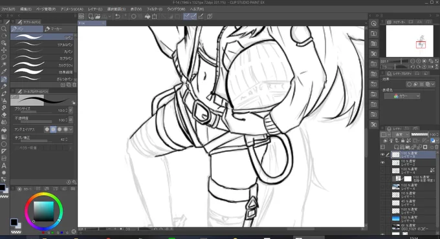Click the F-14 canvas document tab
The height and width of the screenshot is (239, 440).
pos(91,23)
